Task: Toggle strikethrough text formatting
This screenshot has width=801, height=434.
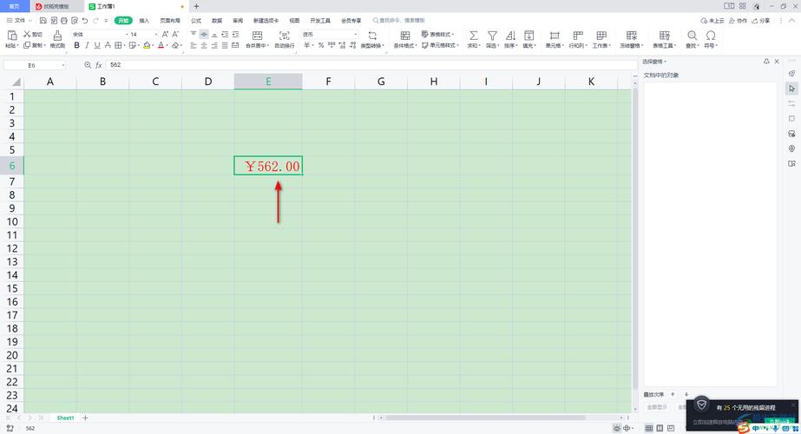Action: coord(108,45)
